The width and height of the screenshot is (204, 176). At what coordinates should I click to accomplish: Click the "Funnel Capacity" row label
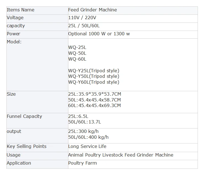tap(24, 116)
